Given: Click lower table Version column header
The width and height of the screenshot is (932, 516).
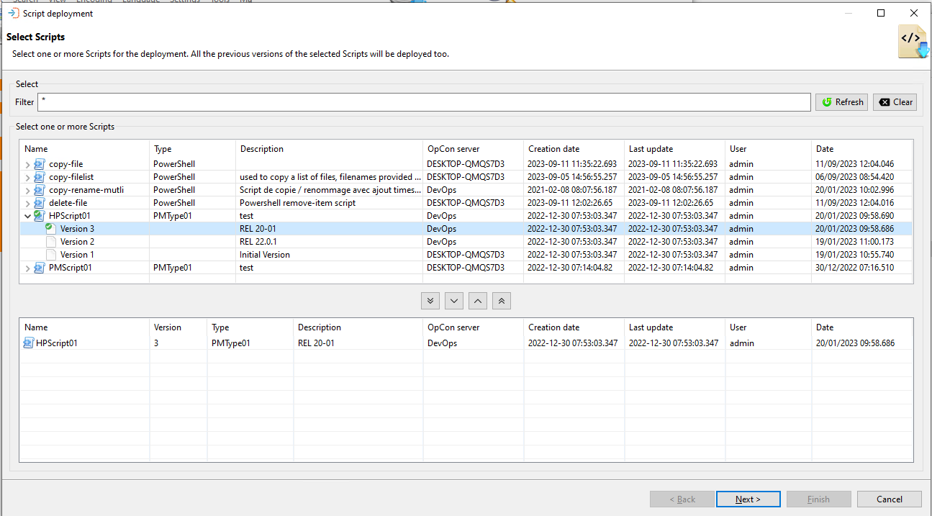Looking at the screenshot, I should [178, 327].
